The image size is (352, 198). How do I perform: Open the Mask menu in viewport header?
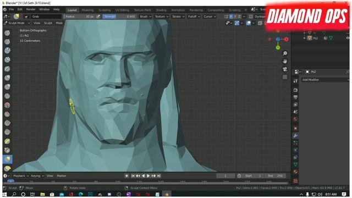click(59, 23)
